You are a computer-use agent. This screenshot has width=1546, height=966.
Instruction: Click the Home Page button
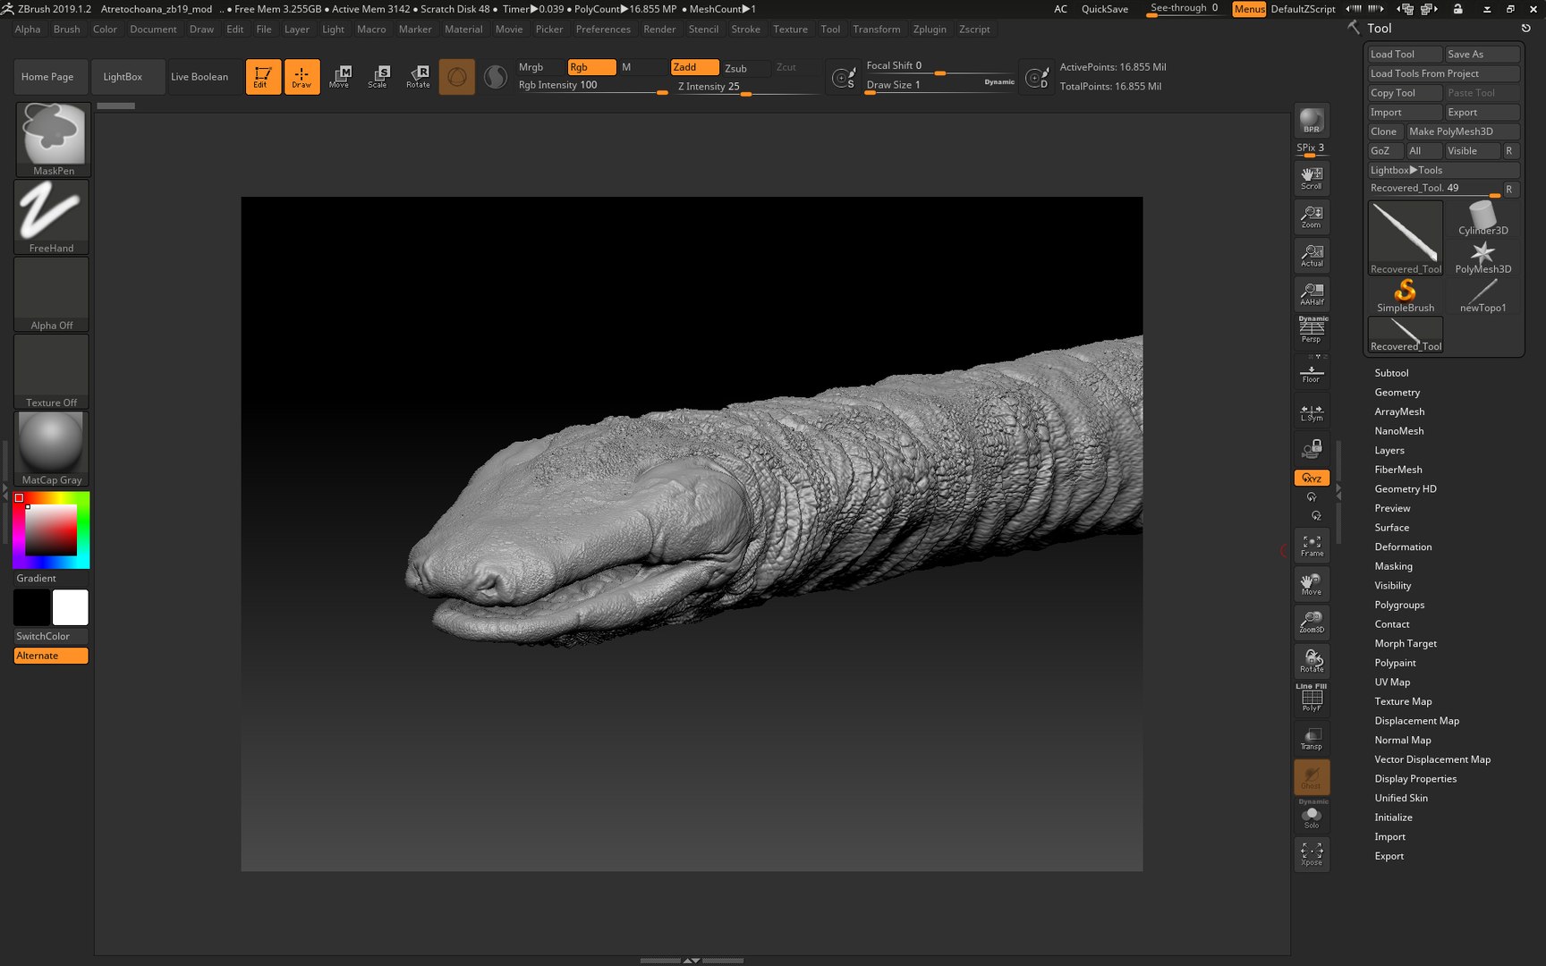click(50, 77)
